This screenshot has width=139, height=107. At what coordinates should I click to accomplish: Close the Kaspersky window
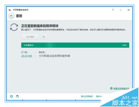pyautogui.click(x=128, y=10)
